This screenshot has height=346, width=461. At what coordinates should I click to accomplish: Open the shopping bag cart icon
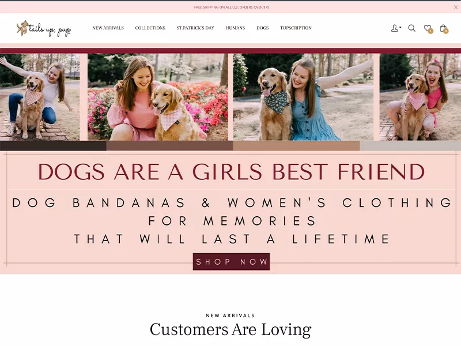point(444,28)
